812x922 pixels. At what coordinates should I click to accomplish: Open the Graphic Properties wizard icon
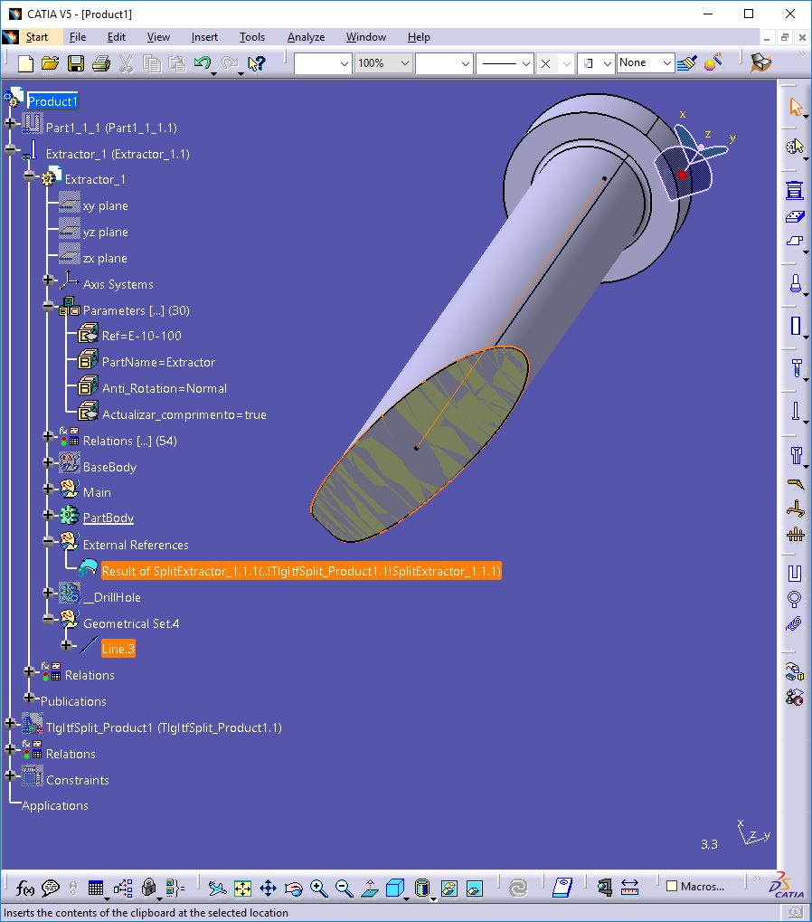click(x=713, y=62)
